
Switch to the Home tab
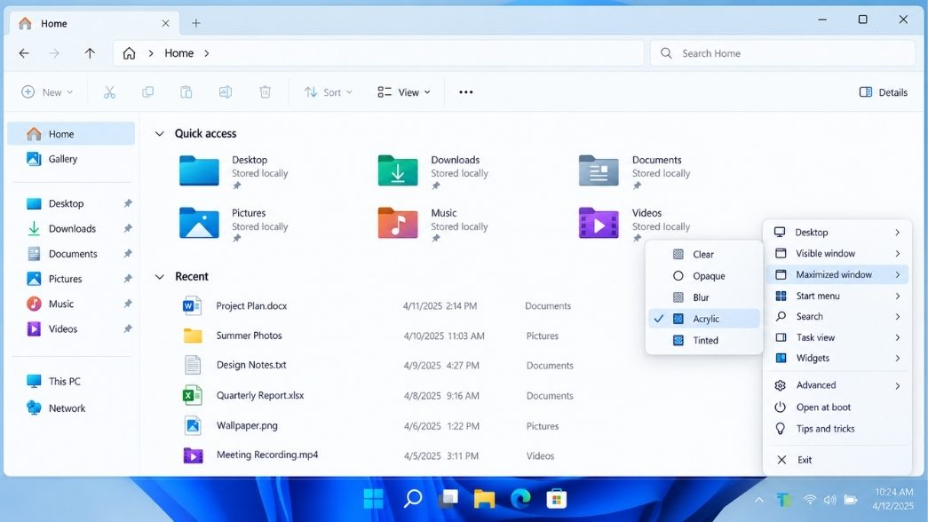(x=95, y=24)
